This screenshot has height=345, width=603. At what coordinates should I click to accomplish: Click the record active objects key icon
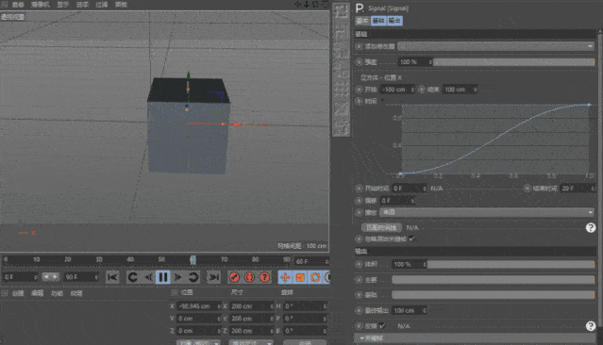click(234, 277)
